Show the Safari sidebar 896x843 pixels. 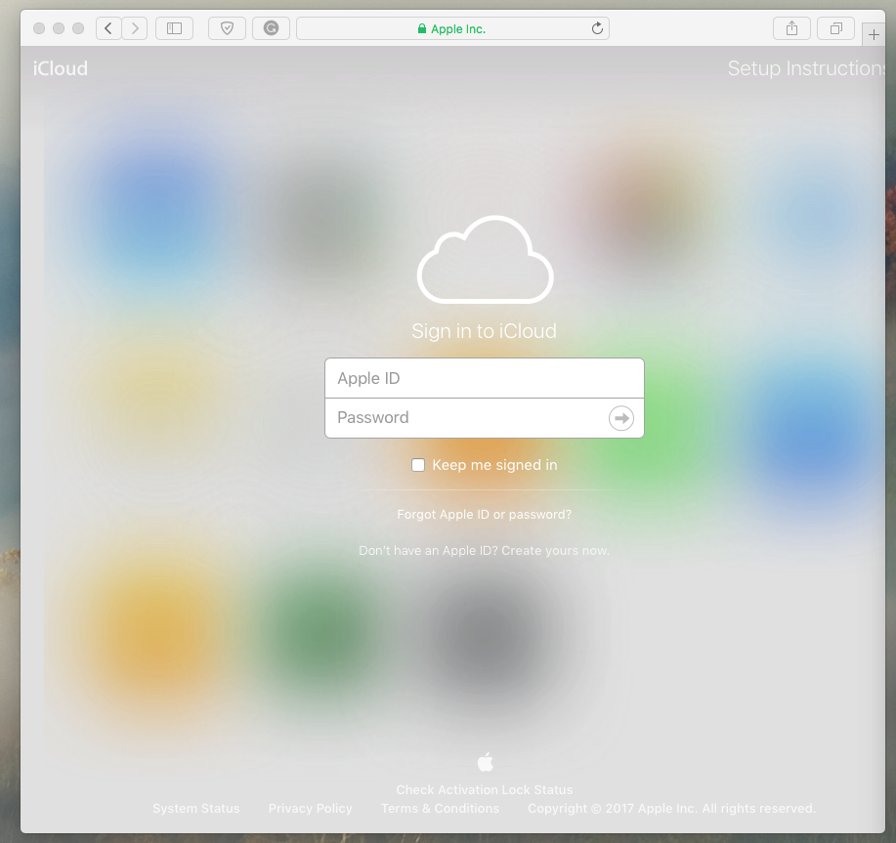point(174,28)
